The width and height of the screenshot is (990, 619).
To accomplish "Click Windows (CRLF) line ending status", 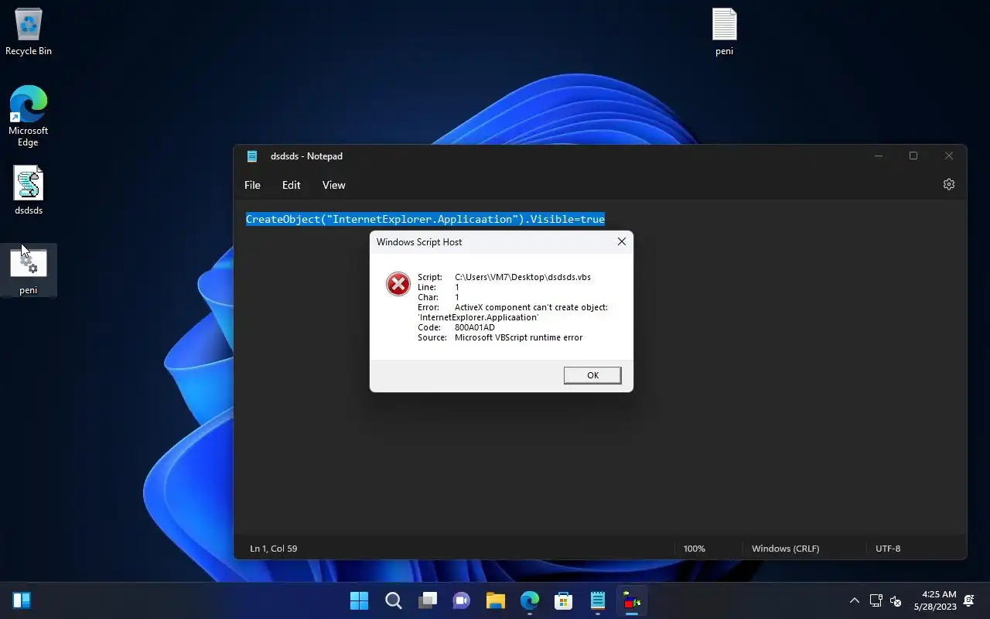I will 786,549.
